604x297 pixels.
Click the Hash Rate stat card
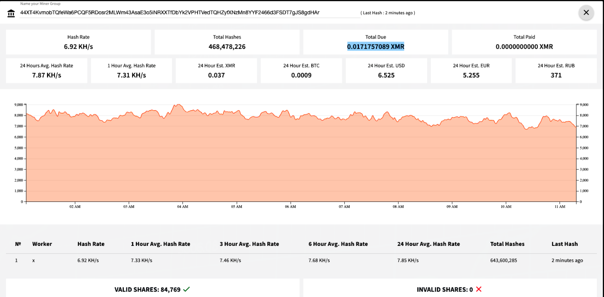click(78, 42)
